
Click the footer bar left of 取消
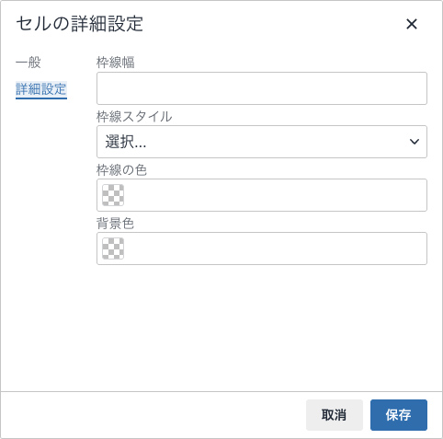click(153, 415)
